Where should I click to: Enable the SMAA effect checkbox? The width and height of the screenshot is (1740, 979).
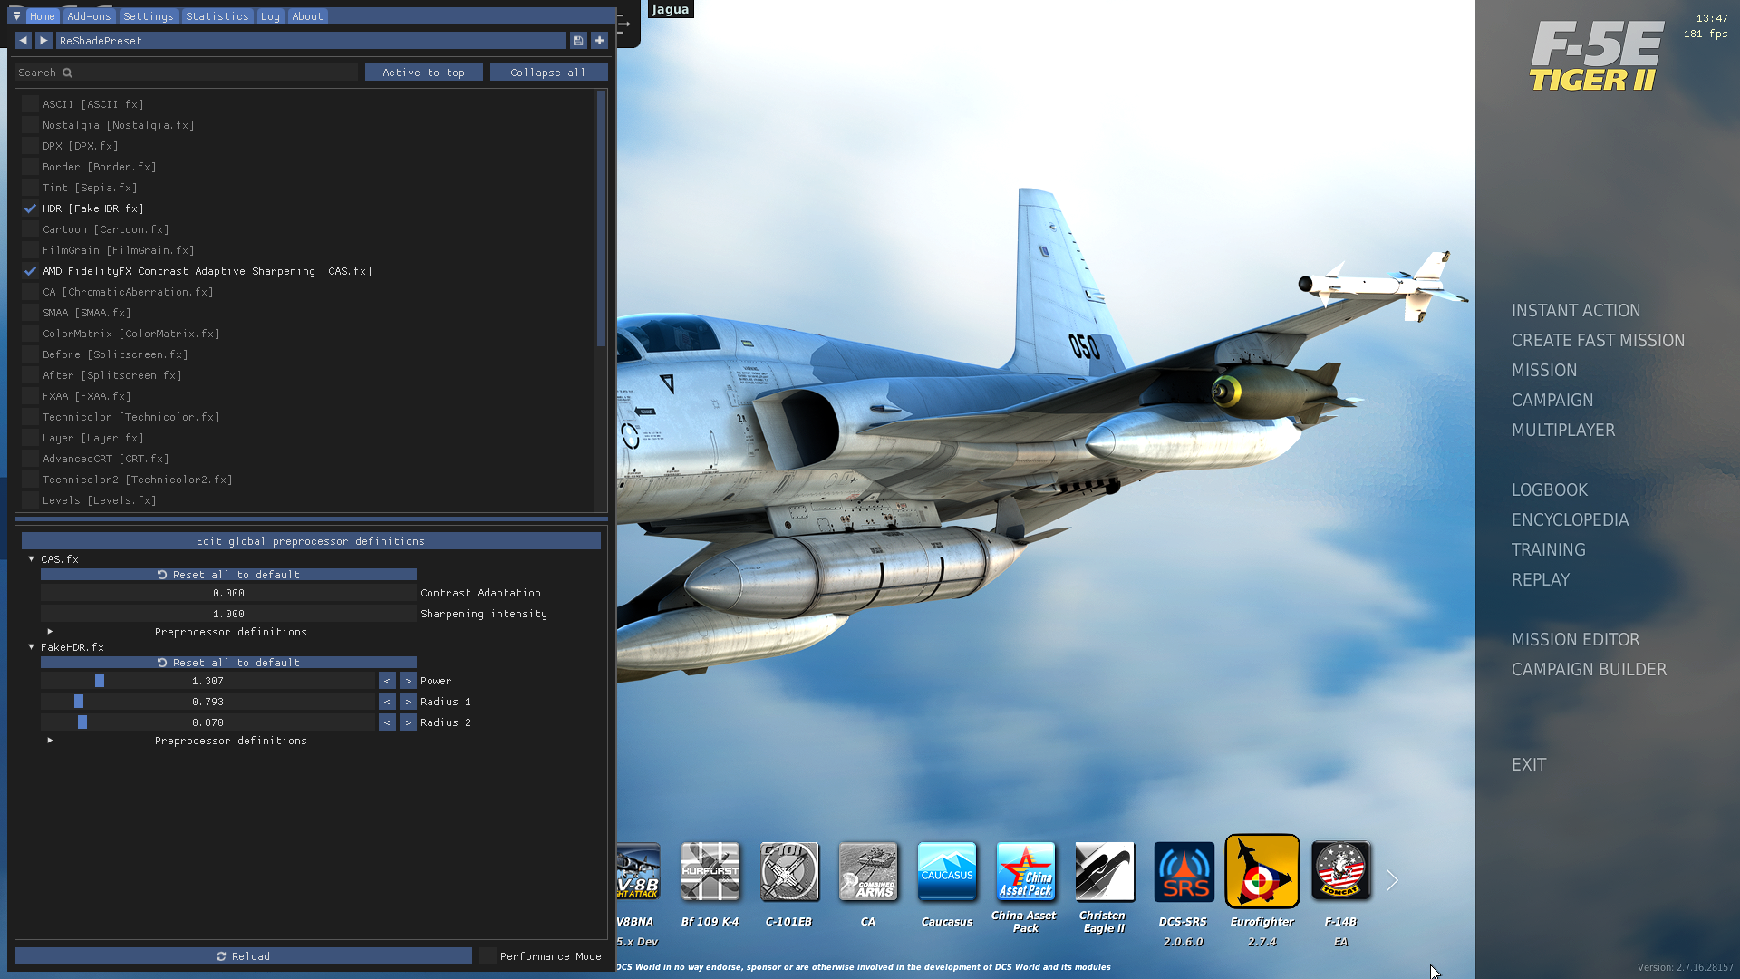coord(31,313)
